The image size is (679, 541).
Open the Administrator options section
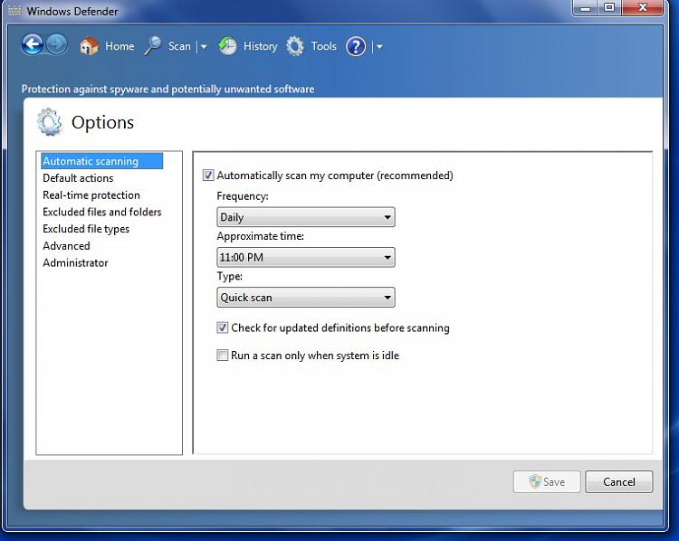(75, 262)
